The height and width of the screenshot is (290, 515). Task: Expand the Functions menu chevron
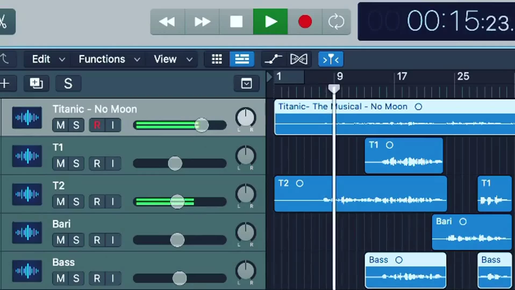click(x=137, y=59)
